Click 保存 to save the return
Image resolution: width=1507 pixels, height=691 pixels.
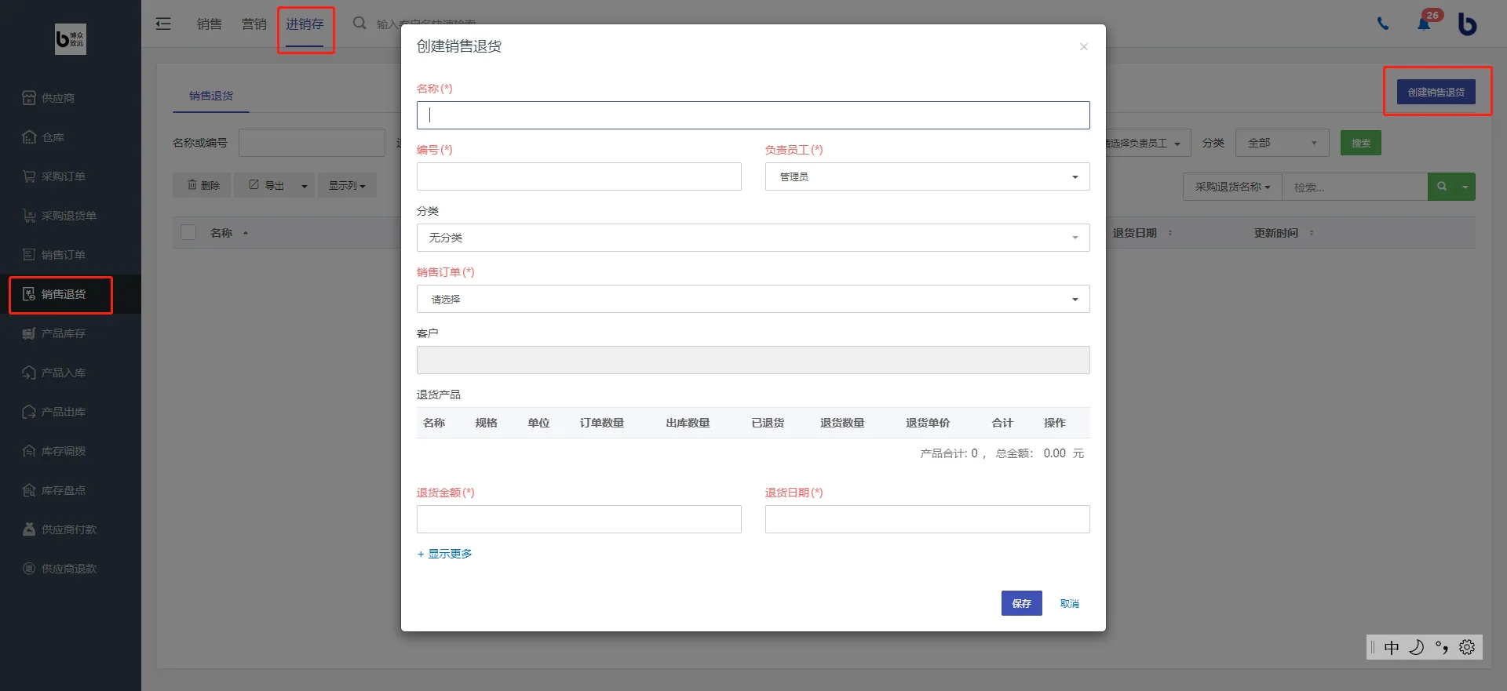[1021, 603]
